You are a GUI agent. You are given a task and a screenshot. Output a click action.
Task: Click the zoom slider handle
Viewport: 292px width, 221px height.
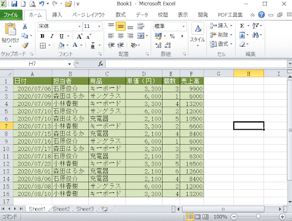(x=258, y=216)
